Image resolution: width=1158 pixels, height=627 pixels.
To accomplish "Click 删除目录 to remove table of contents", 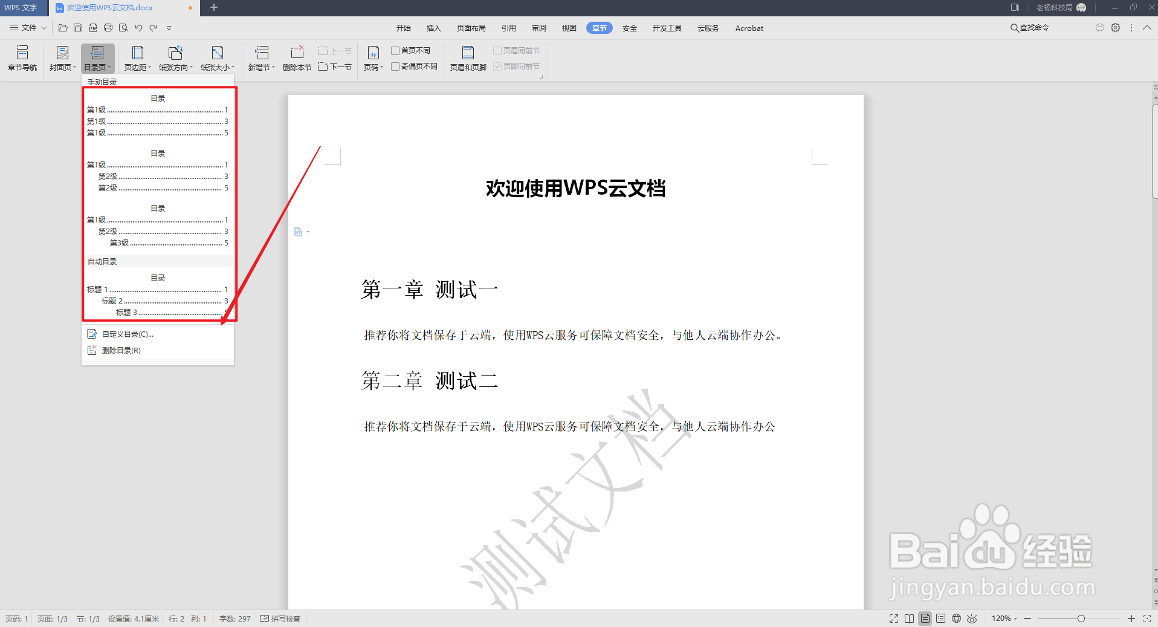I will click(121, 349).
